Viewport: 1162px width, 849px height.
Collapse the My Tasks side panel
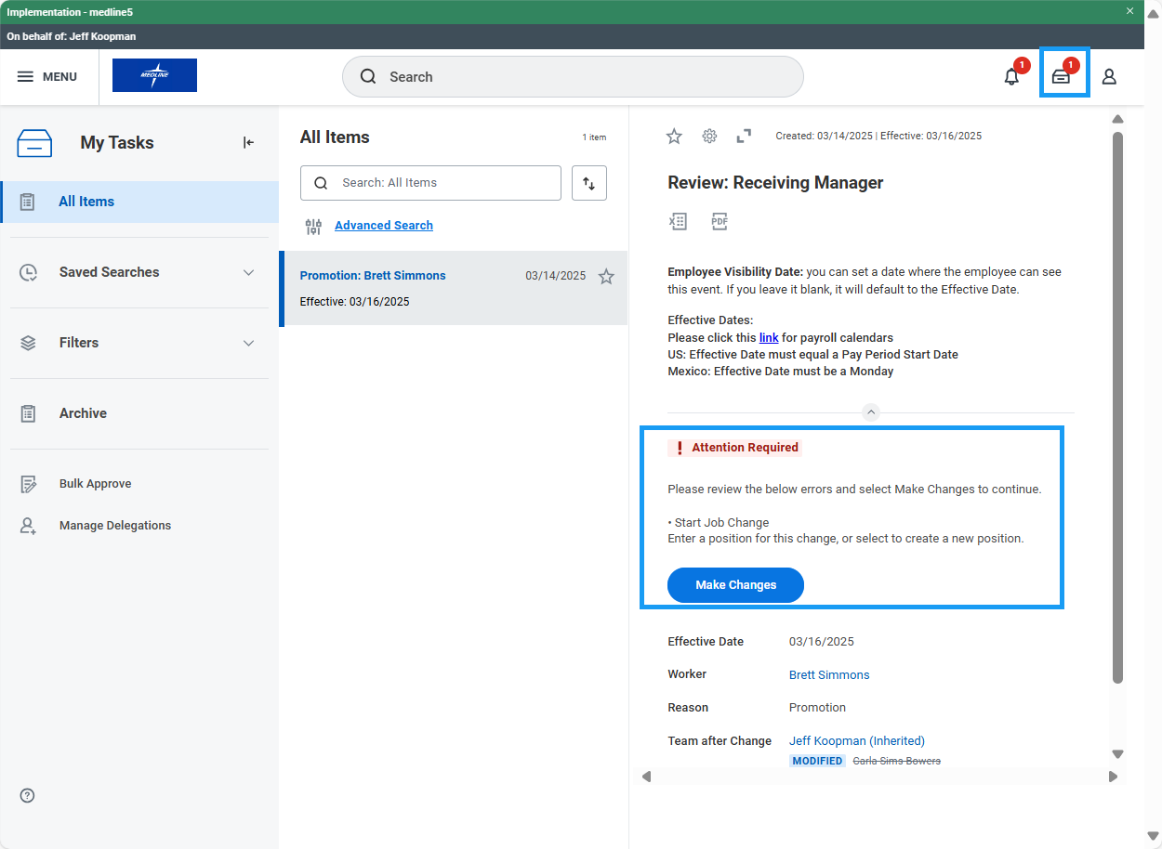click(248, 142)
